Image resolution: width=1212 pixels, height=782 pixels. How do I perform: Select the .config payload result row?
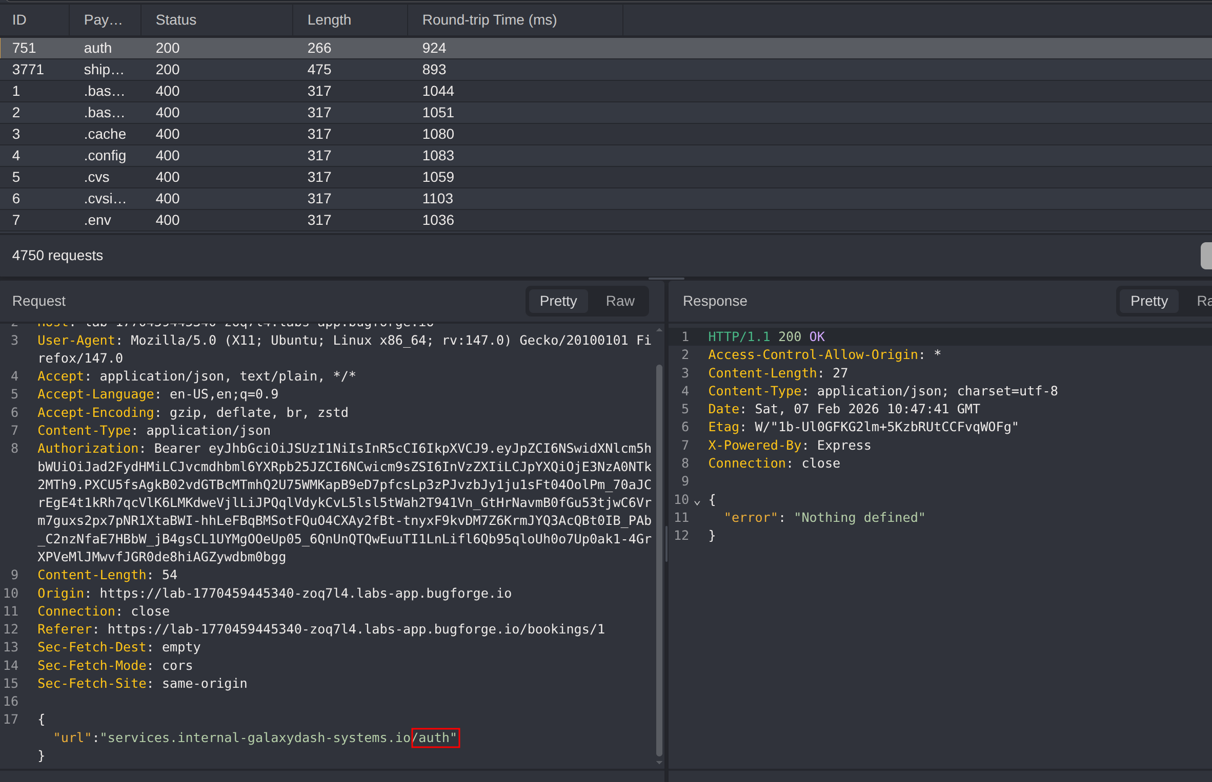pos(205,156)
